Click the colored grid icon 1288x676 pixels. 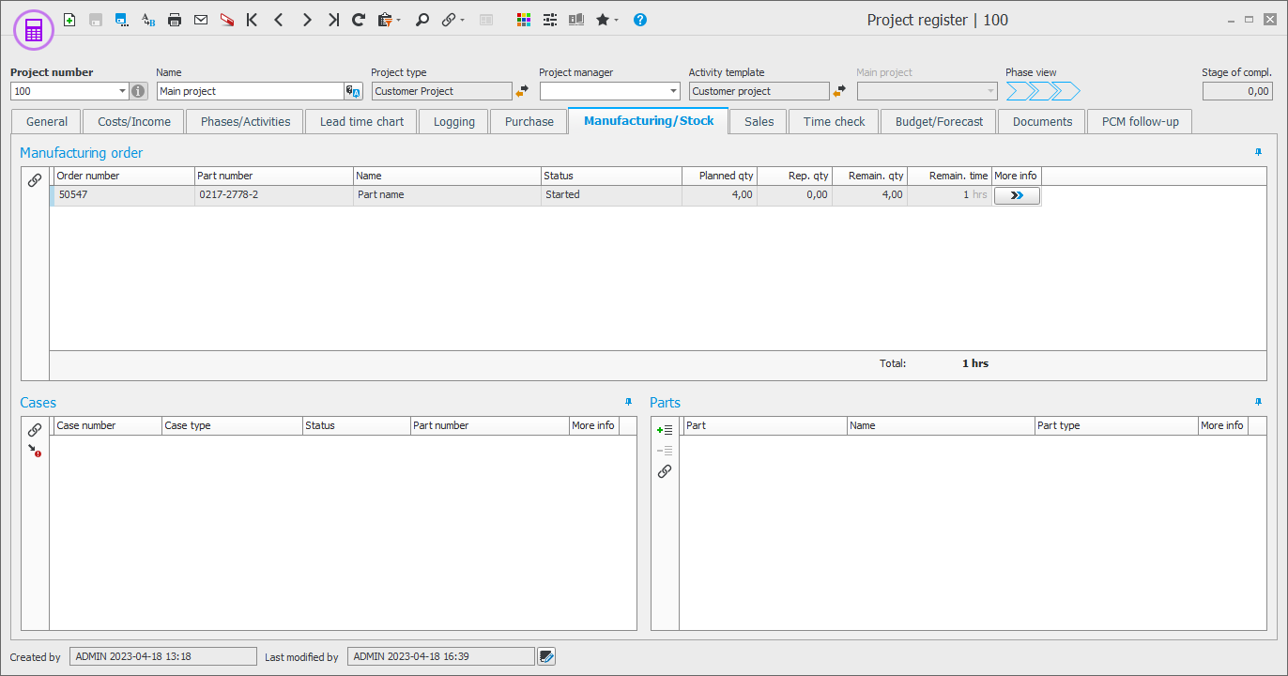(x=524, y=19)
